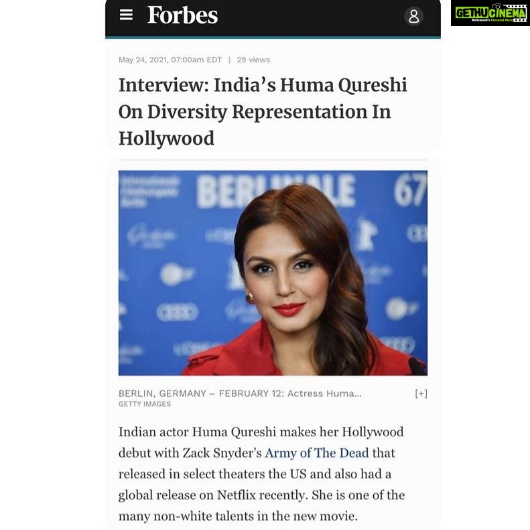Click the Berlin, Germany caption text
530x530 pixels.
(240, 393)
